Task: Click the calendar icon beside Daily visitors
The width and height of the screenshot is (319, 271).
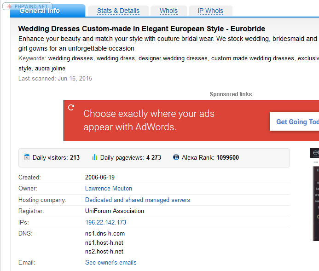Action: pos(27,157)
